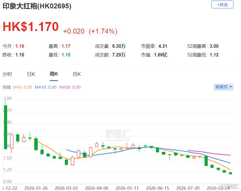Click the 市盈率 value 4.31
The image size is (241, 191).
click(x=163, y=46)
